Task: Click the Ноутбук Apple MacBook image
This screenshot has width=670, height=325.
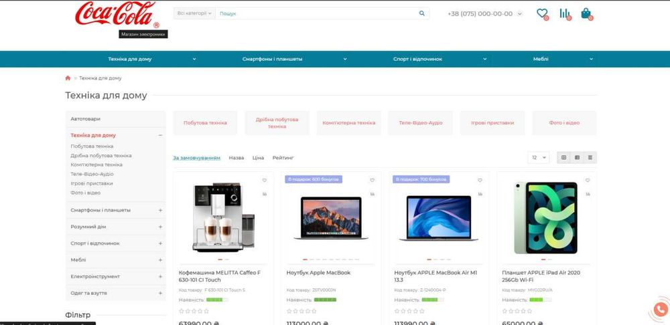Action: (331, 217)
